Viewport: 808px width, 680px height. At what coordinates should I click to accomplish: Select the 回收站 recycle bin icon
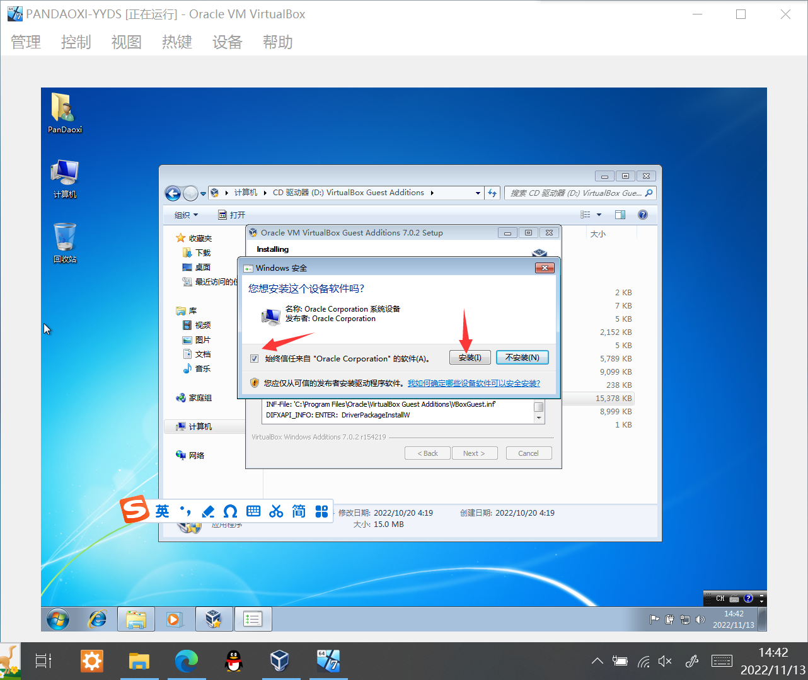65,243
